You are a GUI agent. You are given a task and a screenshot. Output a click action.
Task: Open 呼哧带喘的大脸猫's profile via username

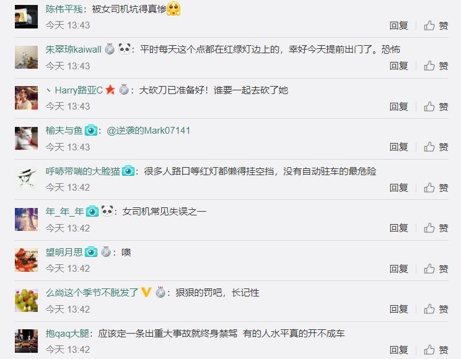click(x=83, y=171)
